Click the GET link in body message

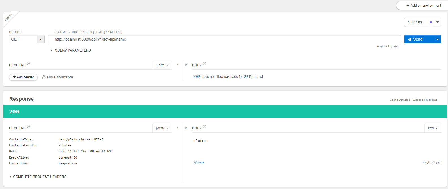247,77
